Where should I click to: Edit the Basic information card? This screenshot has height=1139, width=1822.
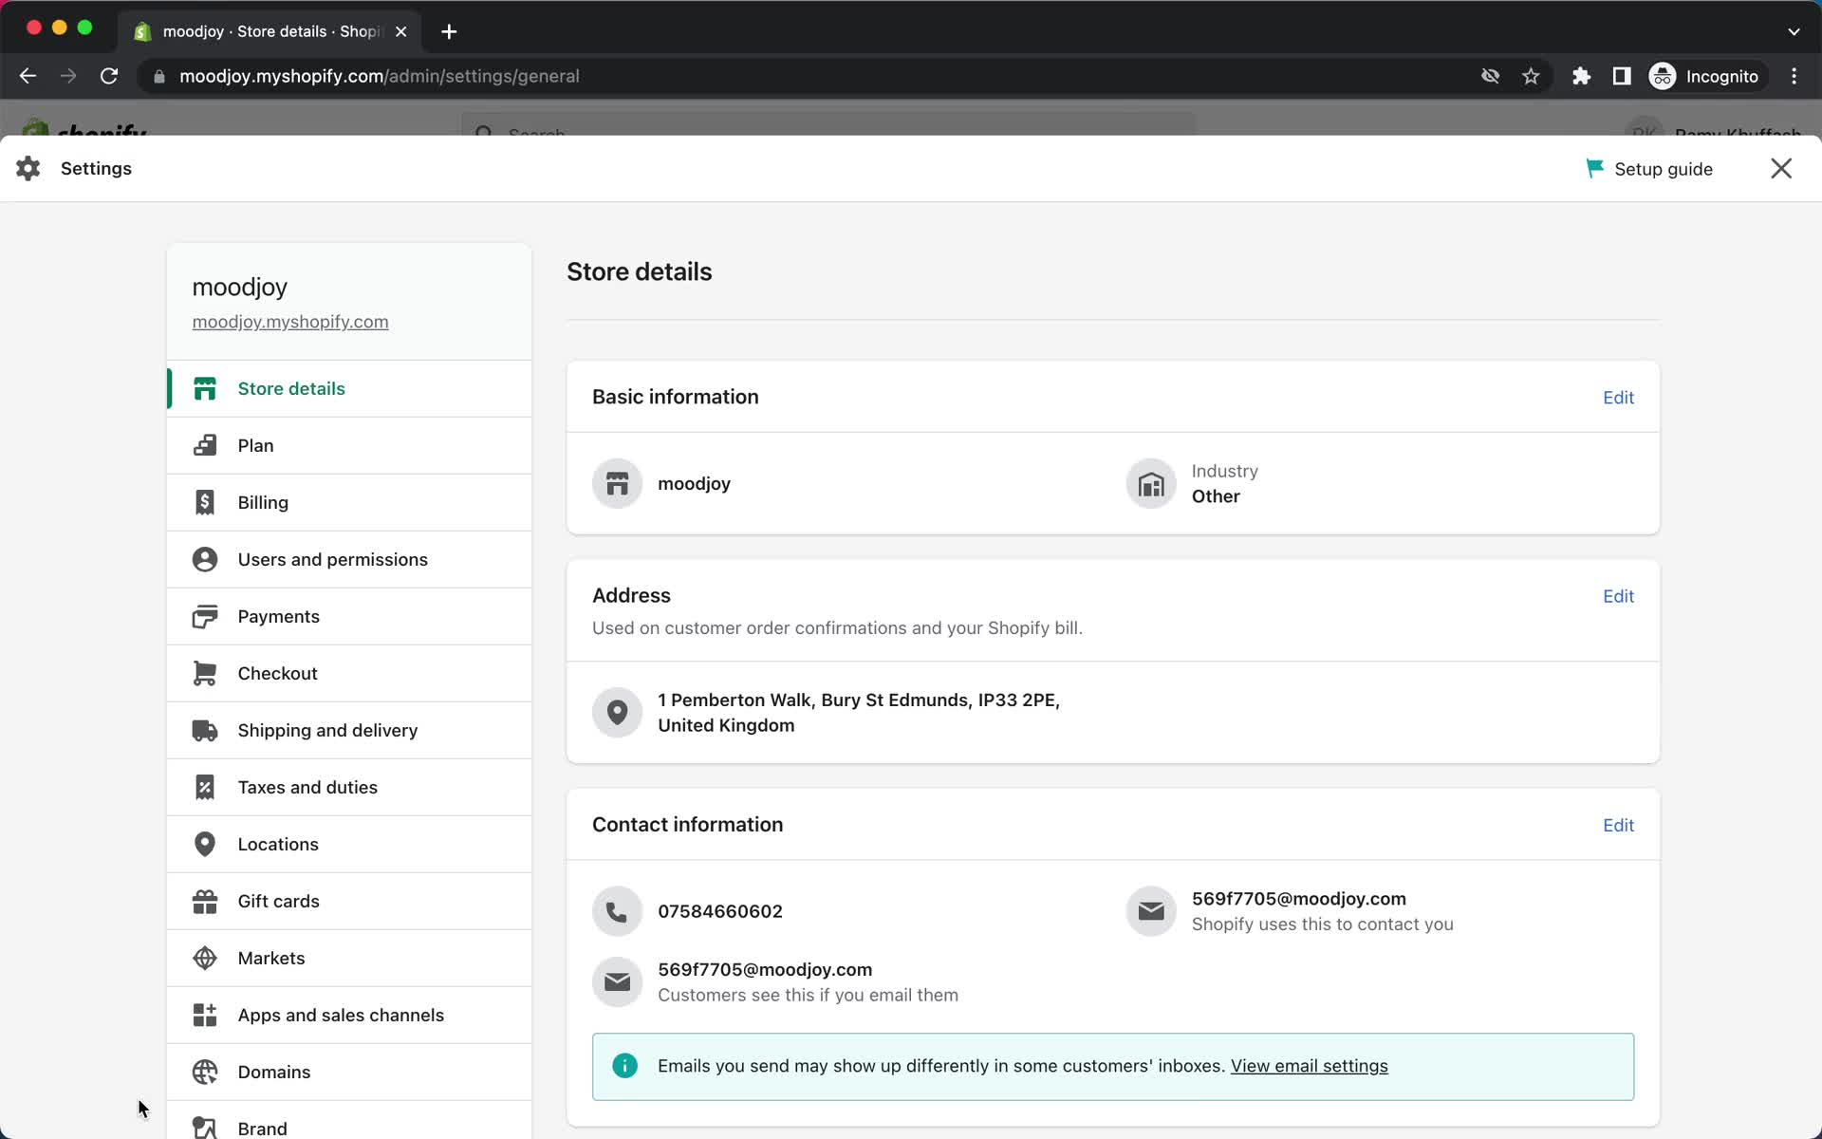pyautogui.click(x=1618, y=398)
